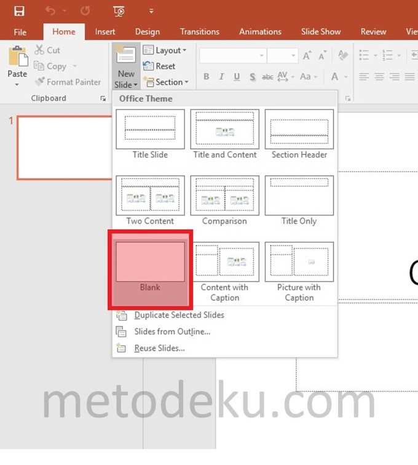Viewport: 418px width, 465px height.
Task: Open the Section dropdown
Action: (x=166, y=82)
